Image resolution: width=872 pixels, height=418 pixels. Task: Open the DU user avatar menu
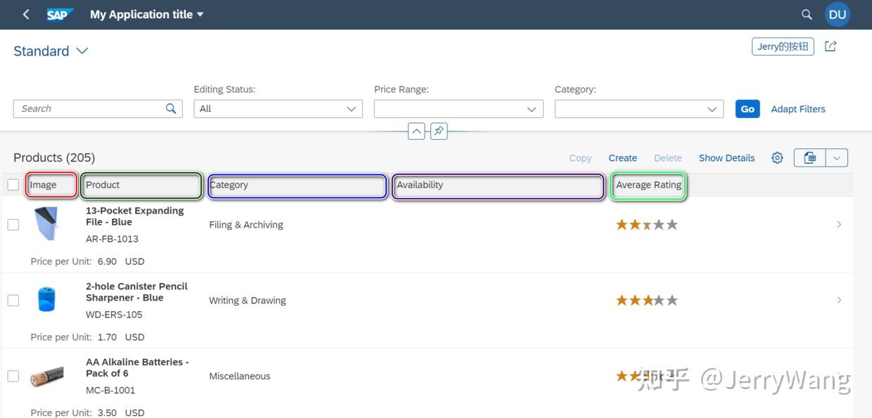pyautogui.click(x=837, y=15)
